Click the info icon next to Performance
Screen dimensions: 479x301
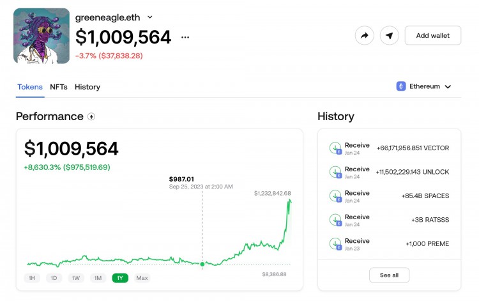[91, 116]
